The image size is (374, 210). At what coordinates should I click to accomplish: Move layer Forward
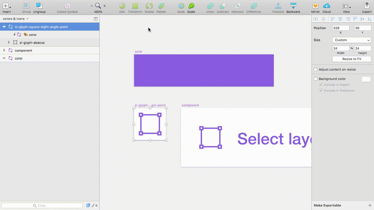pyautogui.click(x=278, y=6)
